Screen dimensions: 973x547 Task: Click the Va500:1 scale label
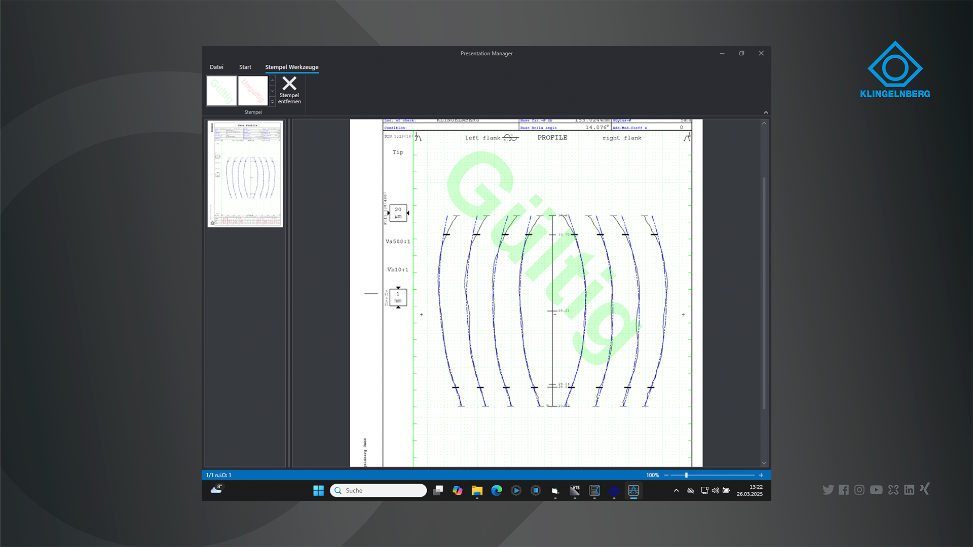pos(398,242)
